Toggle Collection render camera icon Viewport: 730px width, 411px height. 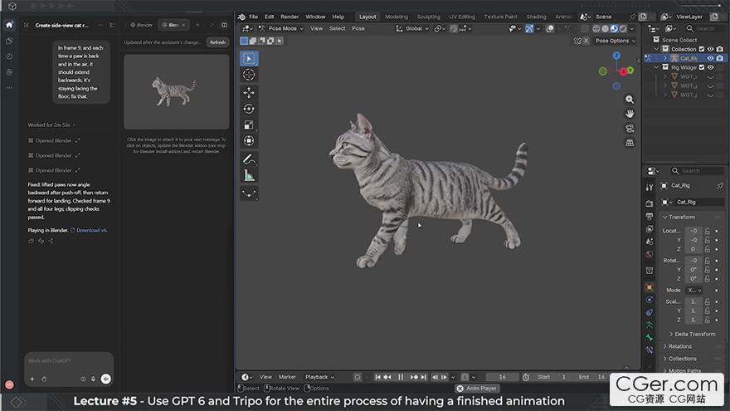(x=720, y=49)
